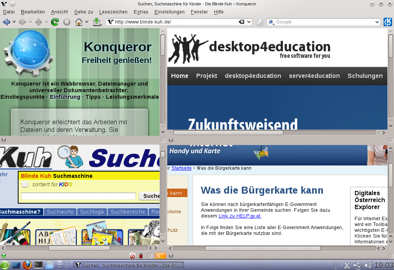
Task: Click the KDE logo throbber icon
Action: coord(387,22)
